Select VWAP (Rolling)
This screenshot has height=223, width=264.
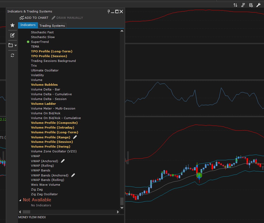click(42, 166)
